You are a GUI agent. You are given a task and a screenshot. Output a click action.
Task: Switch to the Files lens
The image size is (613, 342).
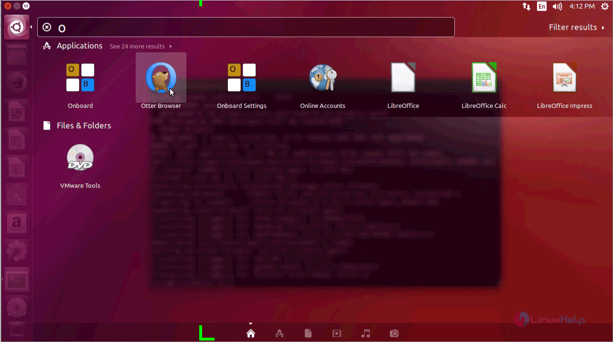[308, 333]
